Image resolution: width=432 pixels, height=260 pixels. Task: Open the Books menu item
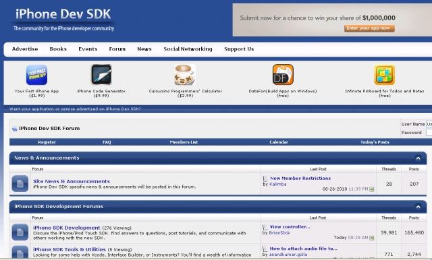point(58,49)
